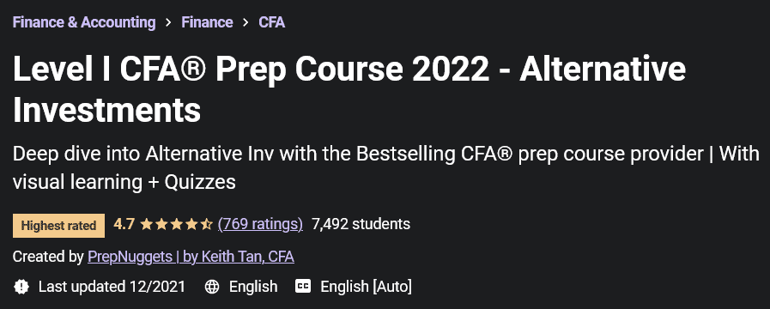770x309 pixels.
Task: Click the Level I CFA course title
Action: (349, 89)
